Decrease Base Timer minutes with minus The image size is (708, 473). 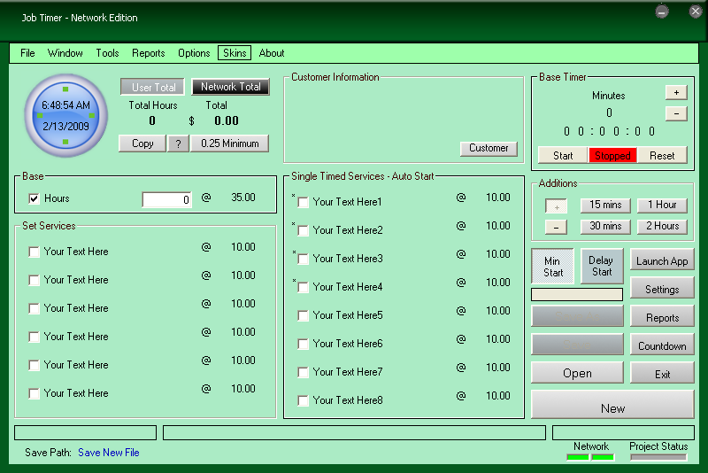676,113
